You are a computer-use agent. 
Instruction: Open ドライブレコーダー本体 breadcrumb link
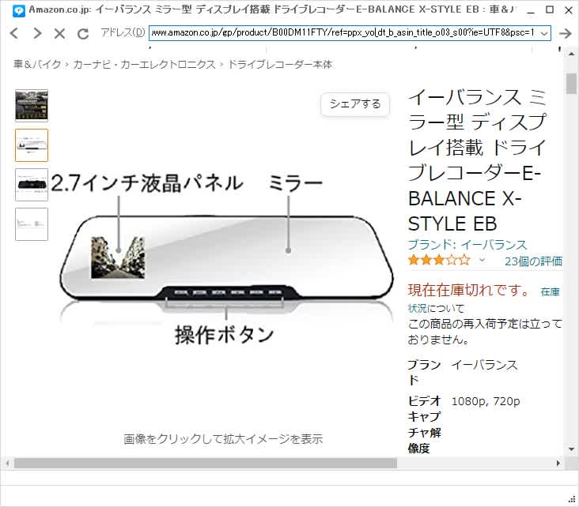pos(280,64)
